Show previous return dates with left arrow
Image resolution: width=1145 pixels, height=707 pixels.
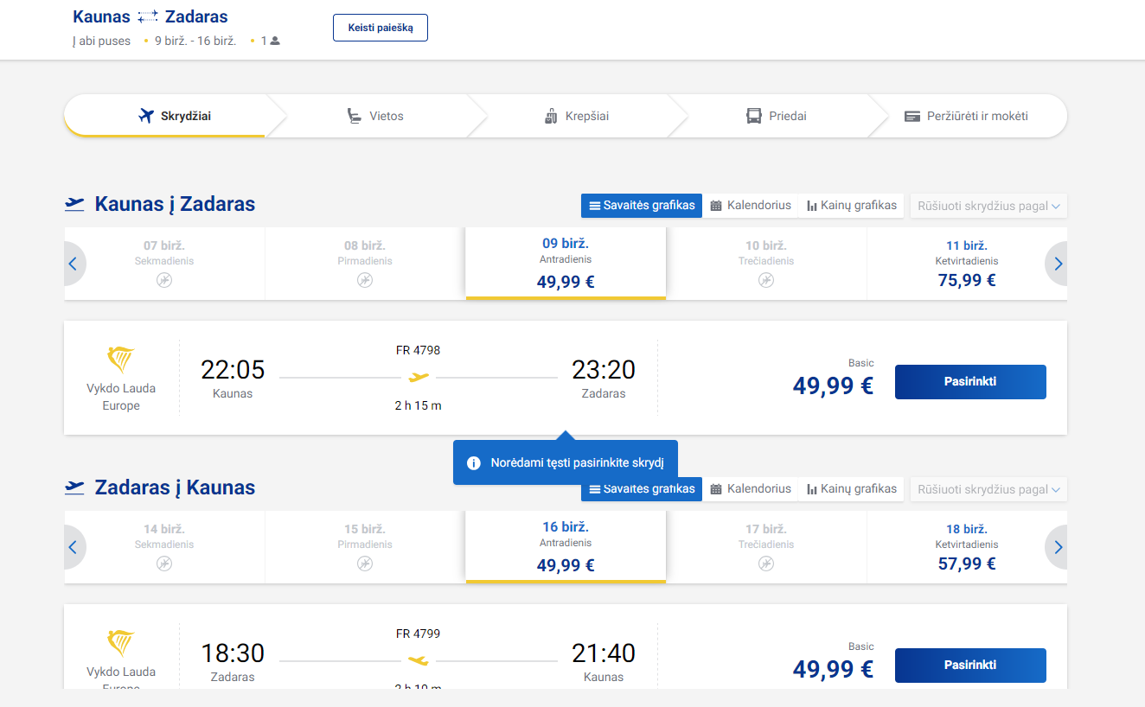74,547
